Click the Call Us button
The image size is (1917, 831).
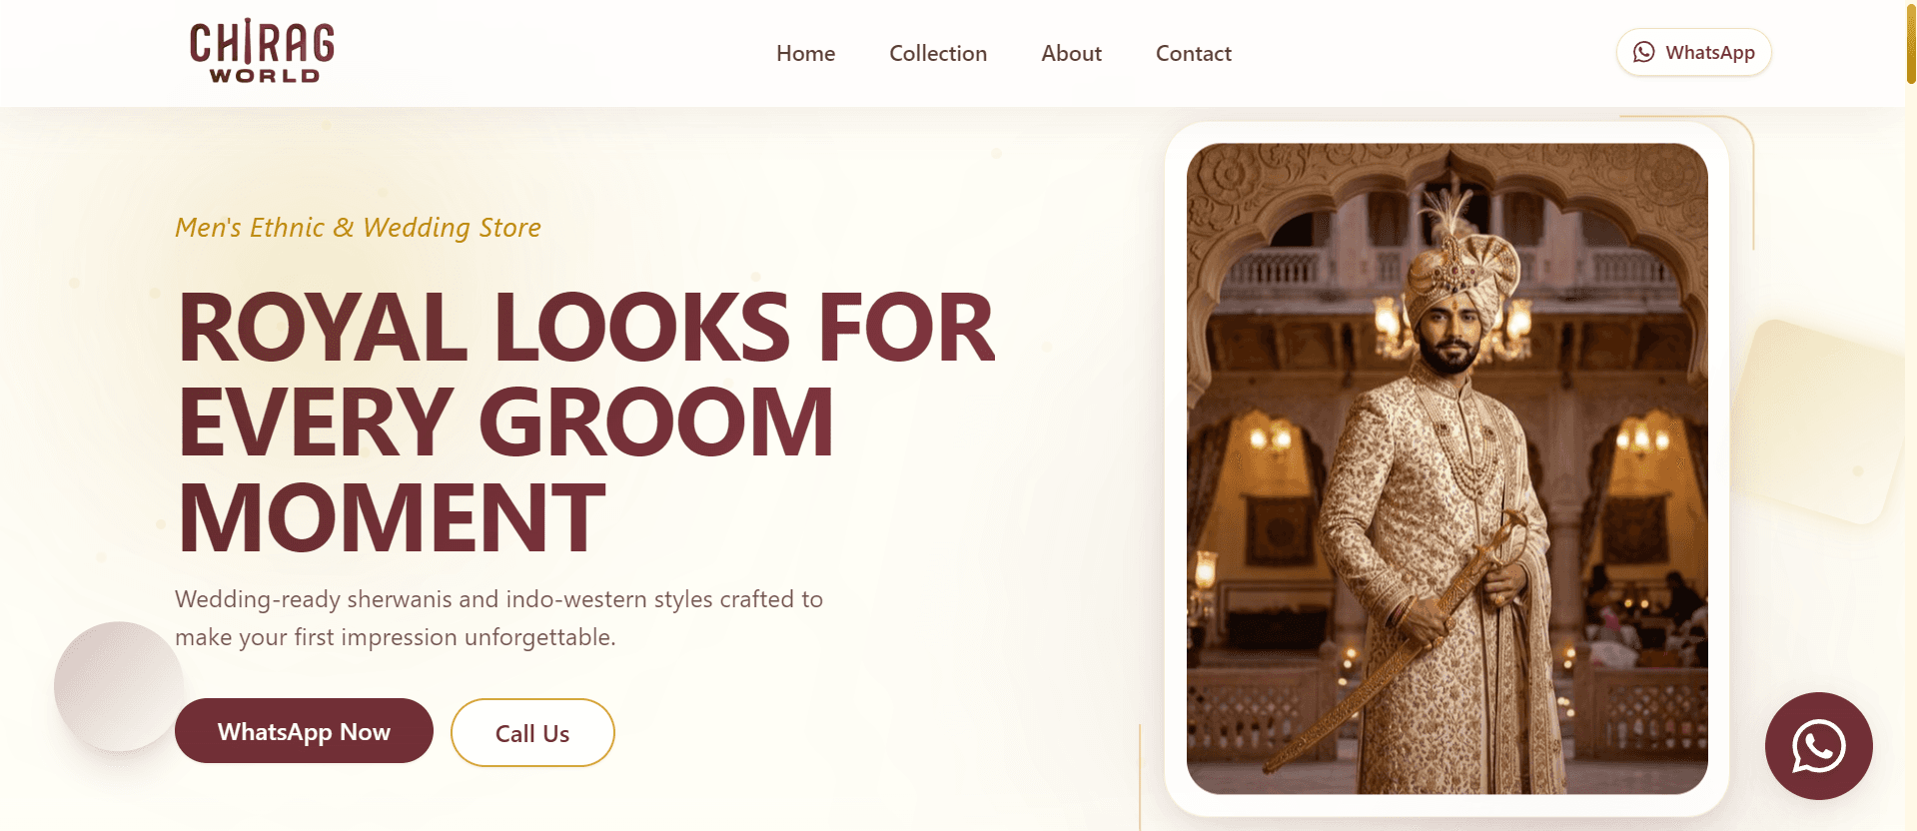[532, 733]
